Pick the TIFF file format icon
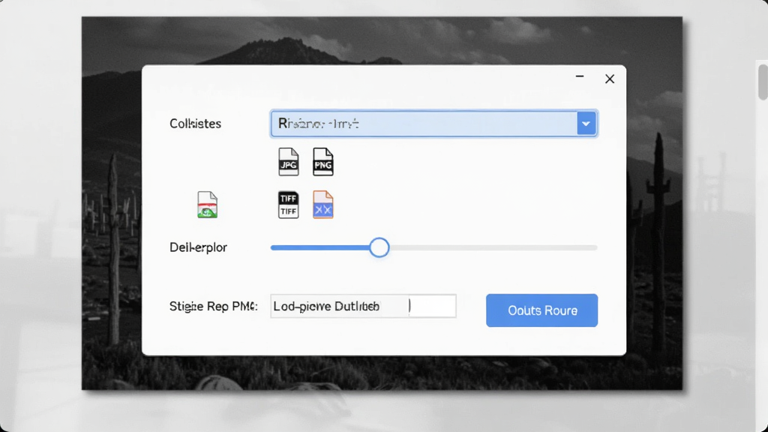Viewport: 768px width, 432px height. (288, 205)
